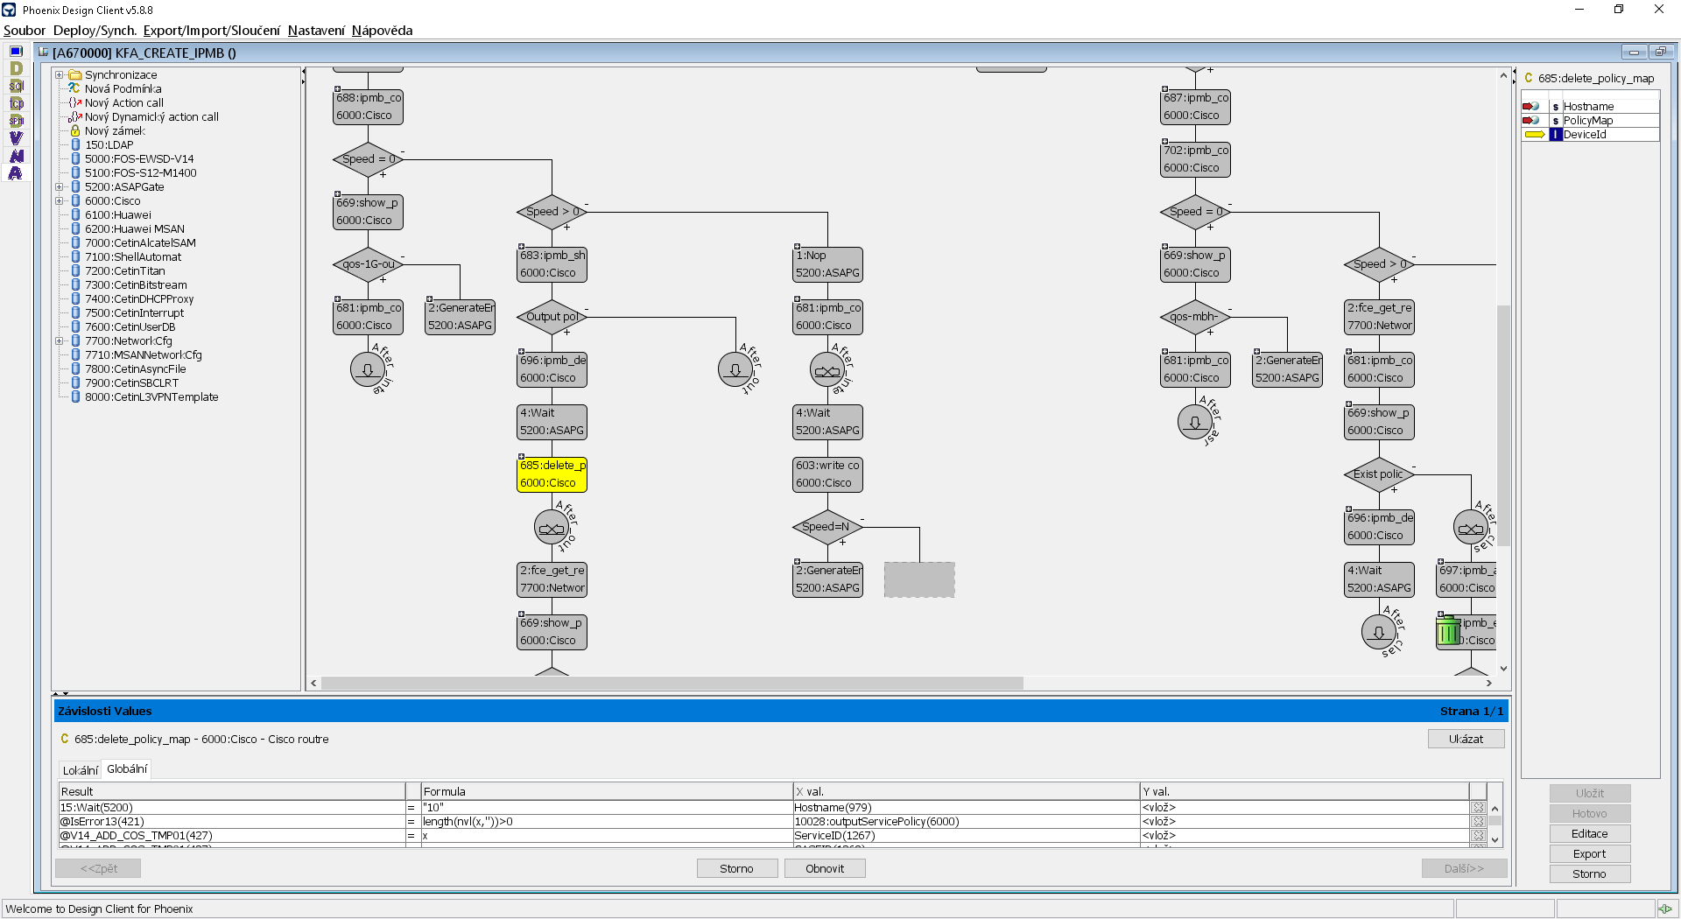The height and width of the screenshot is (919, 1681).
Task: Click the canvas vertical scrollbar down arrow
Action: point(1503,669)
